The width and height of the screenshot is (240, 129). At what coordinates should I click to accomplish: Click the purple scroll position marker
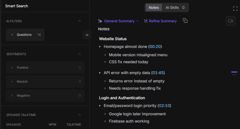234,72
